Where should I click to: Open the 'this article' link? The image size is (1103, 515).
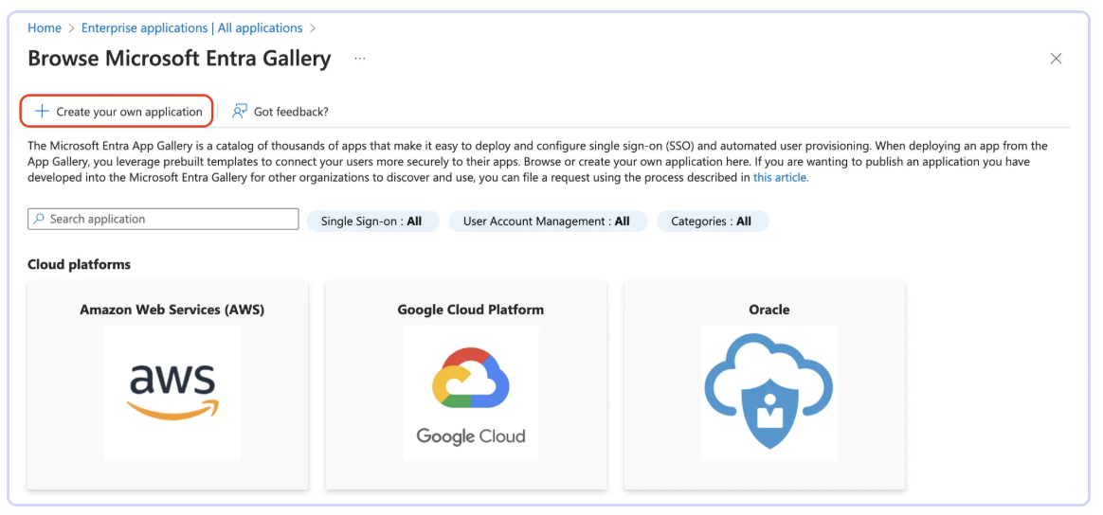781,178
